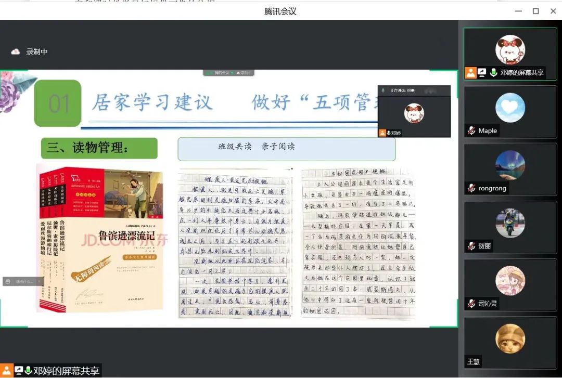Screen dimensions: 562x378
Task: Click the floating 邓婷 speaker video window
Action: pos(414,112)
